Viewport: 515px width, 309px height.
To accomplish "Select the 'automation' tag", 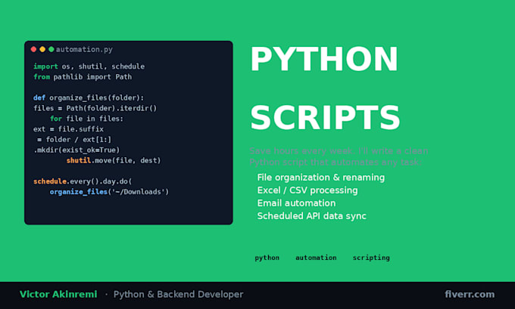I will (x=316, y=258).
